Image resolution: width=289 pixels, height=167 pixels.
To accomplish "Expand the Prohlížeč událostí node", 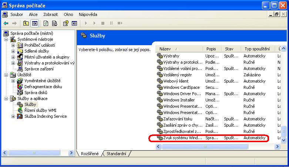I will coord(13,45).
